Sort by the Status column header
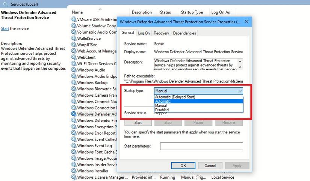310x181 pixels. (165, 12)
